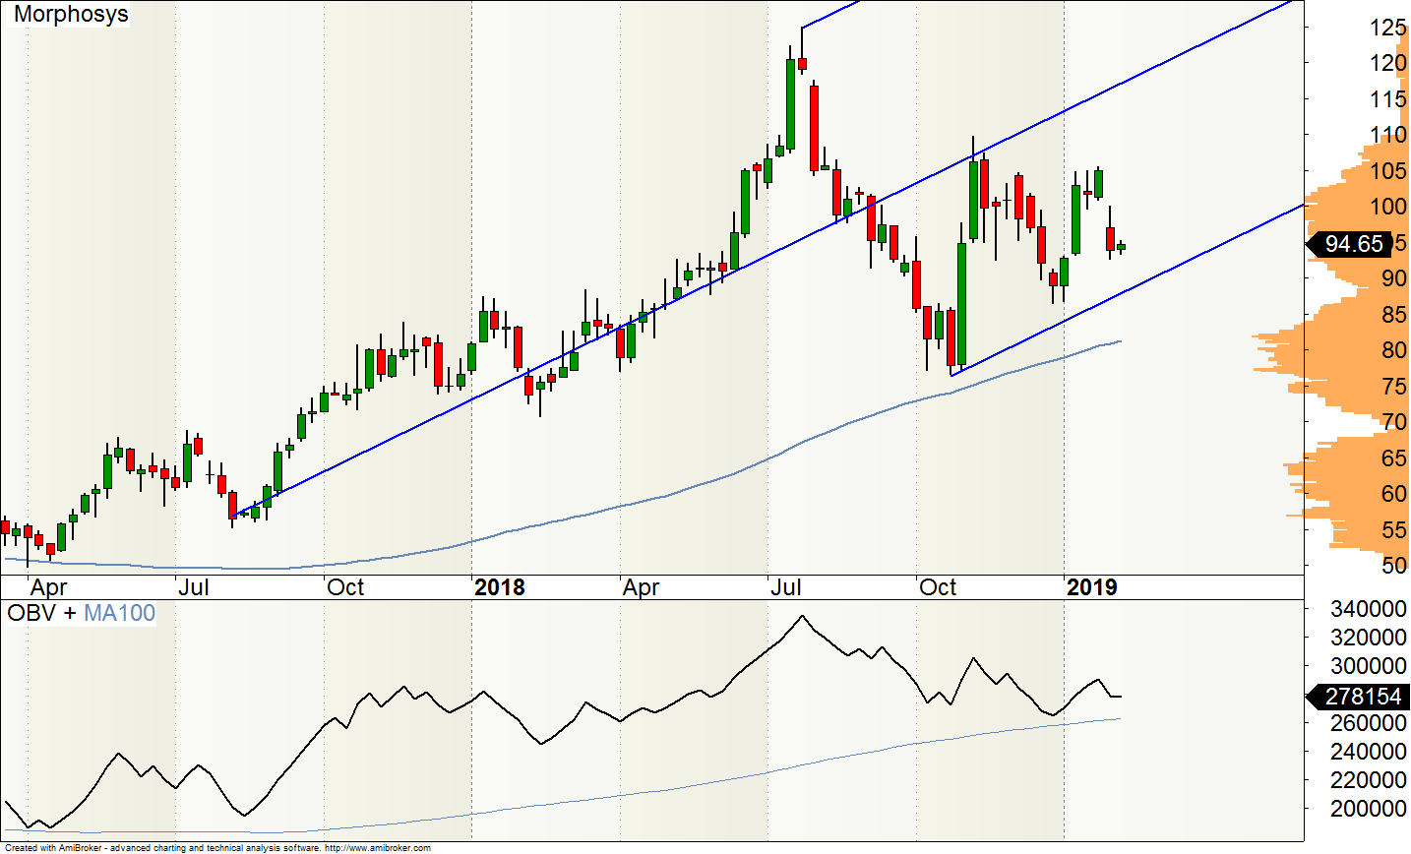Click the 200000 OBV axis label
Viewport: 1411px width, 854px height.
tap(1368, 809)
